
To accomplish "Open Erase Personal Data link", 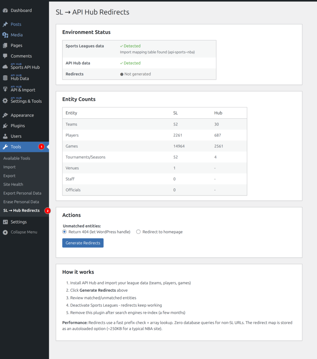I will (x=21, y=202).
